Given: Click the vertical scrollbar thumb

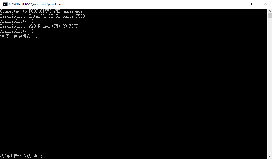Looking at the screenshot, I should [x=269, y=16].
